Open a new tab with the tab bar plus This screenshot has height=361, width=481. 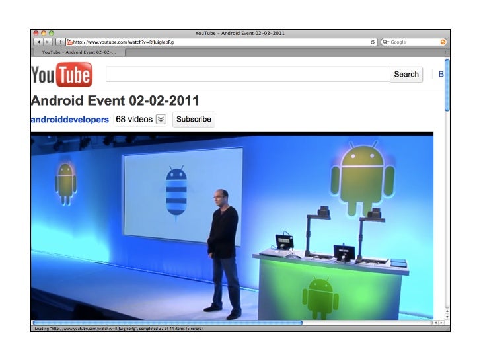coord(445,52)
